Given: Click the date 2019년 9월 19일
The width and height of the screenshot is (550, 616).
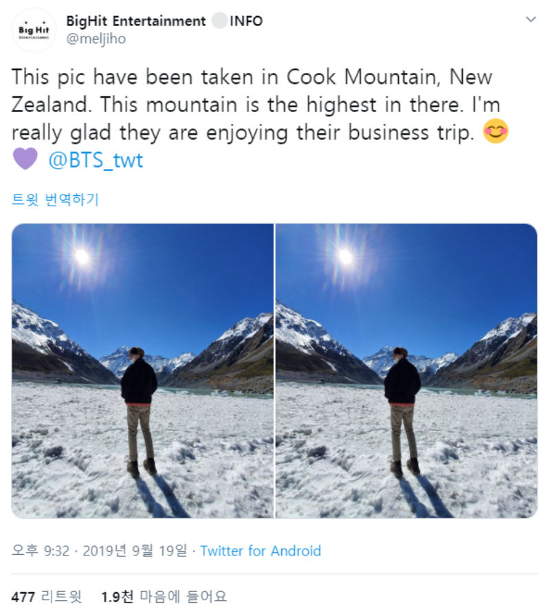Looking at the screenshot, I should 136,551.
